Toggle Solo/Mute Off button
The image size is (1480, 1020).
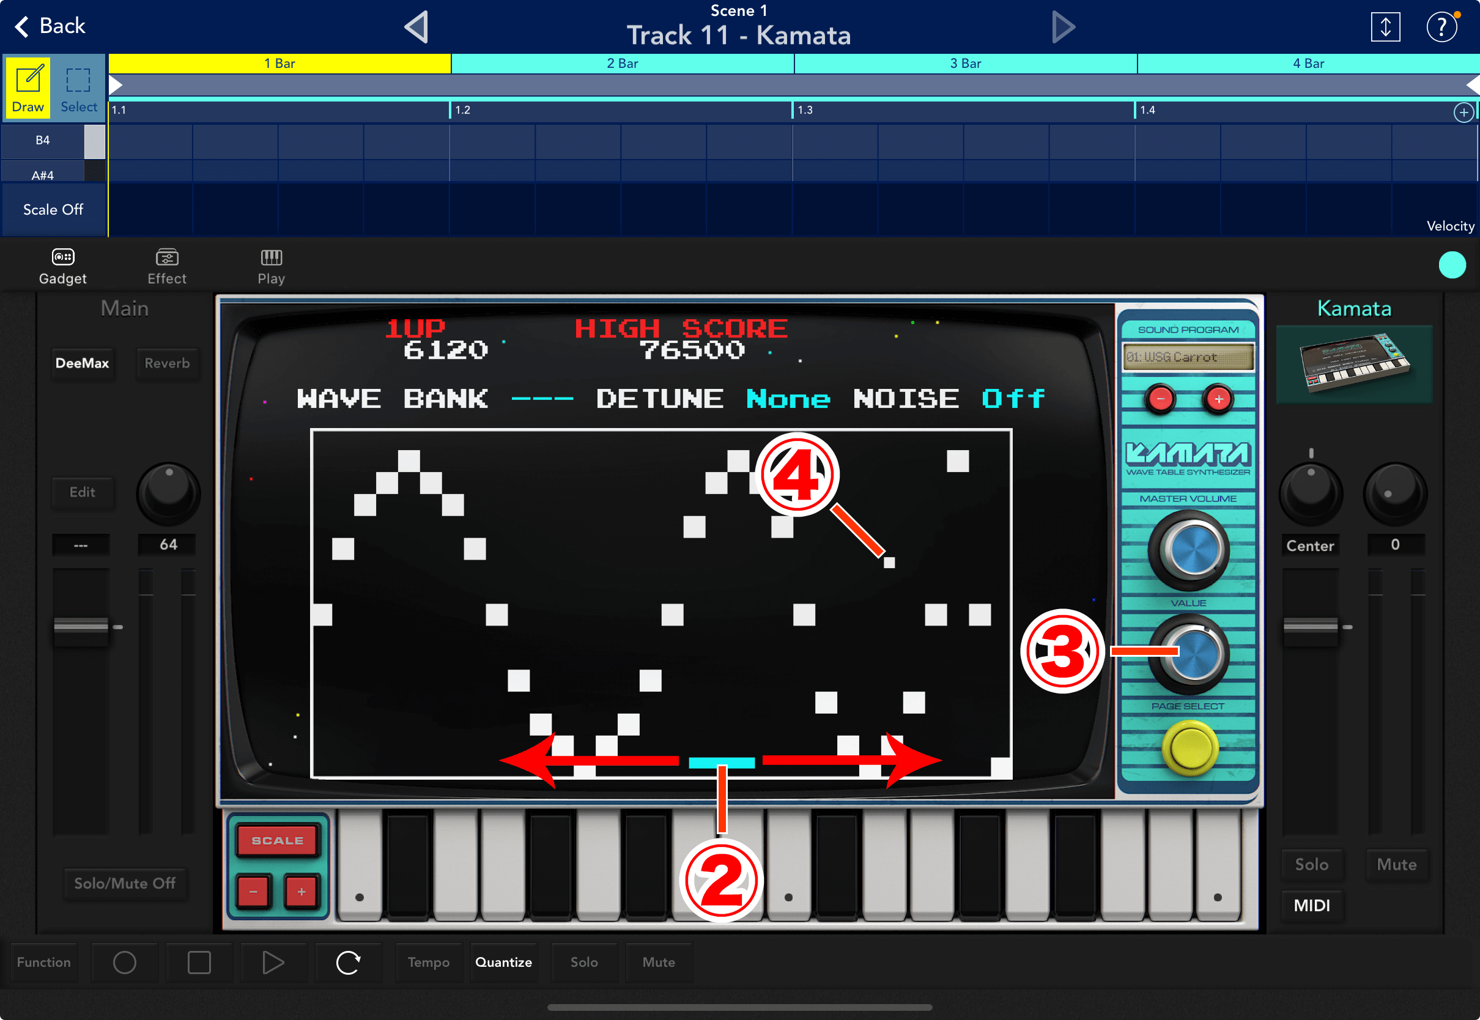click(125, 883)
